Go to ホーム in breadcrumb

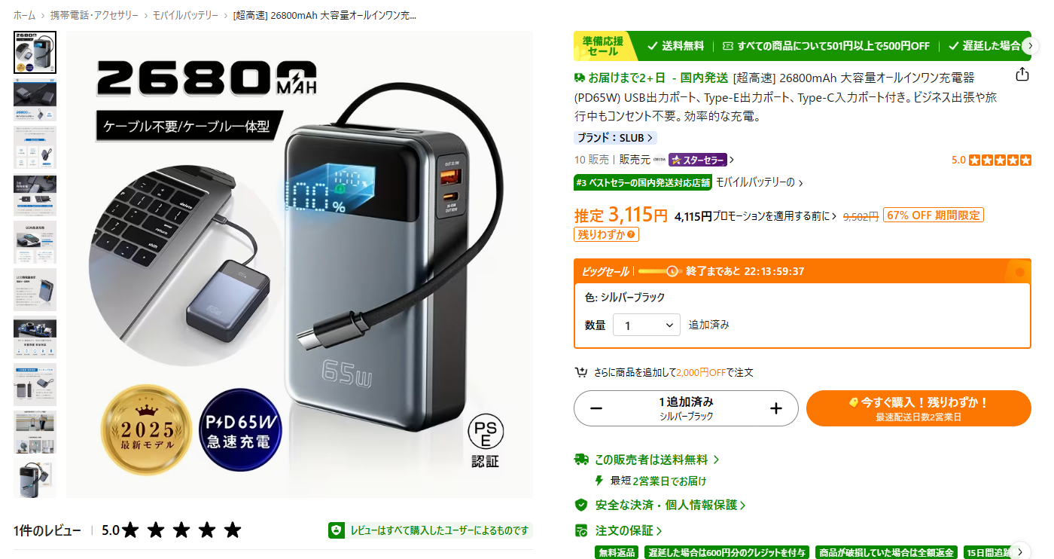coord(24,15)
